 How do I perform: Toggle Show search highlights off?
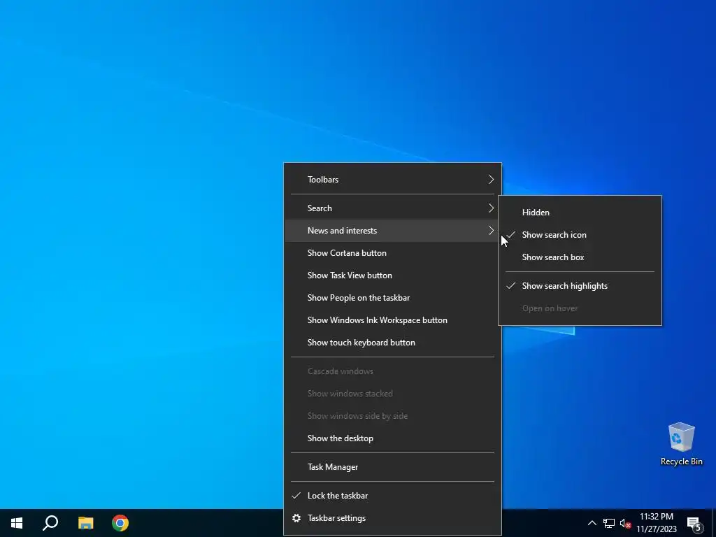pos(580,286)
